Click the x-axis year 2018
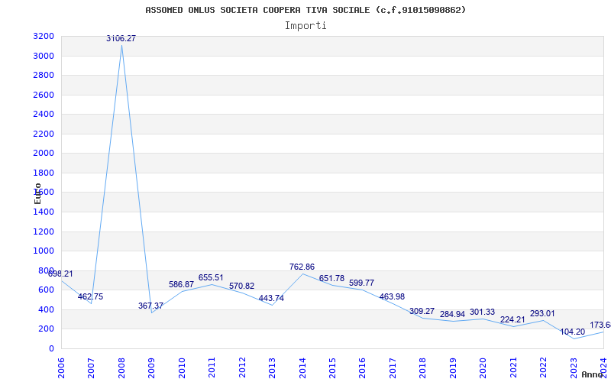The width and height of the screenshot is (611, 382). pyautogui.click(x=423, y=368)
